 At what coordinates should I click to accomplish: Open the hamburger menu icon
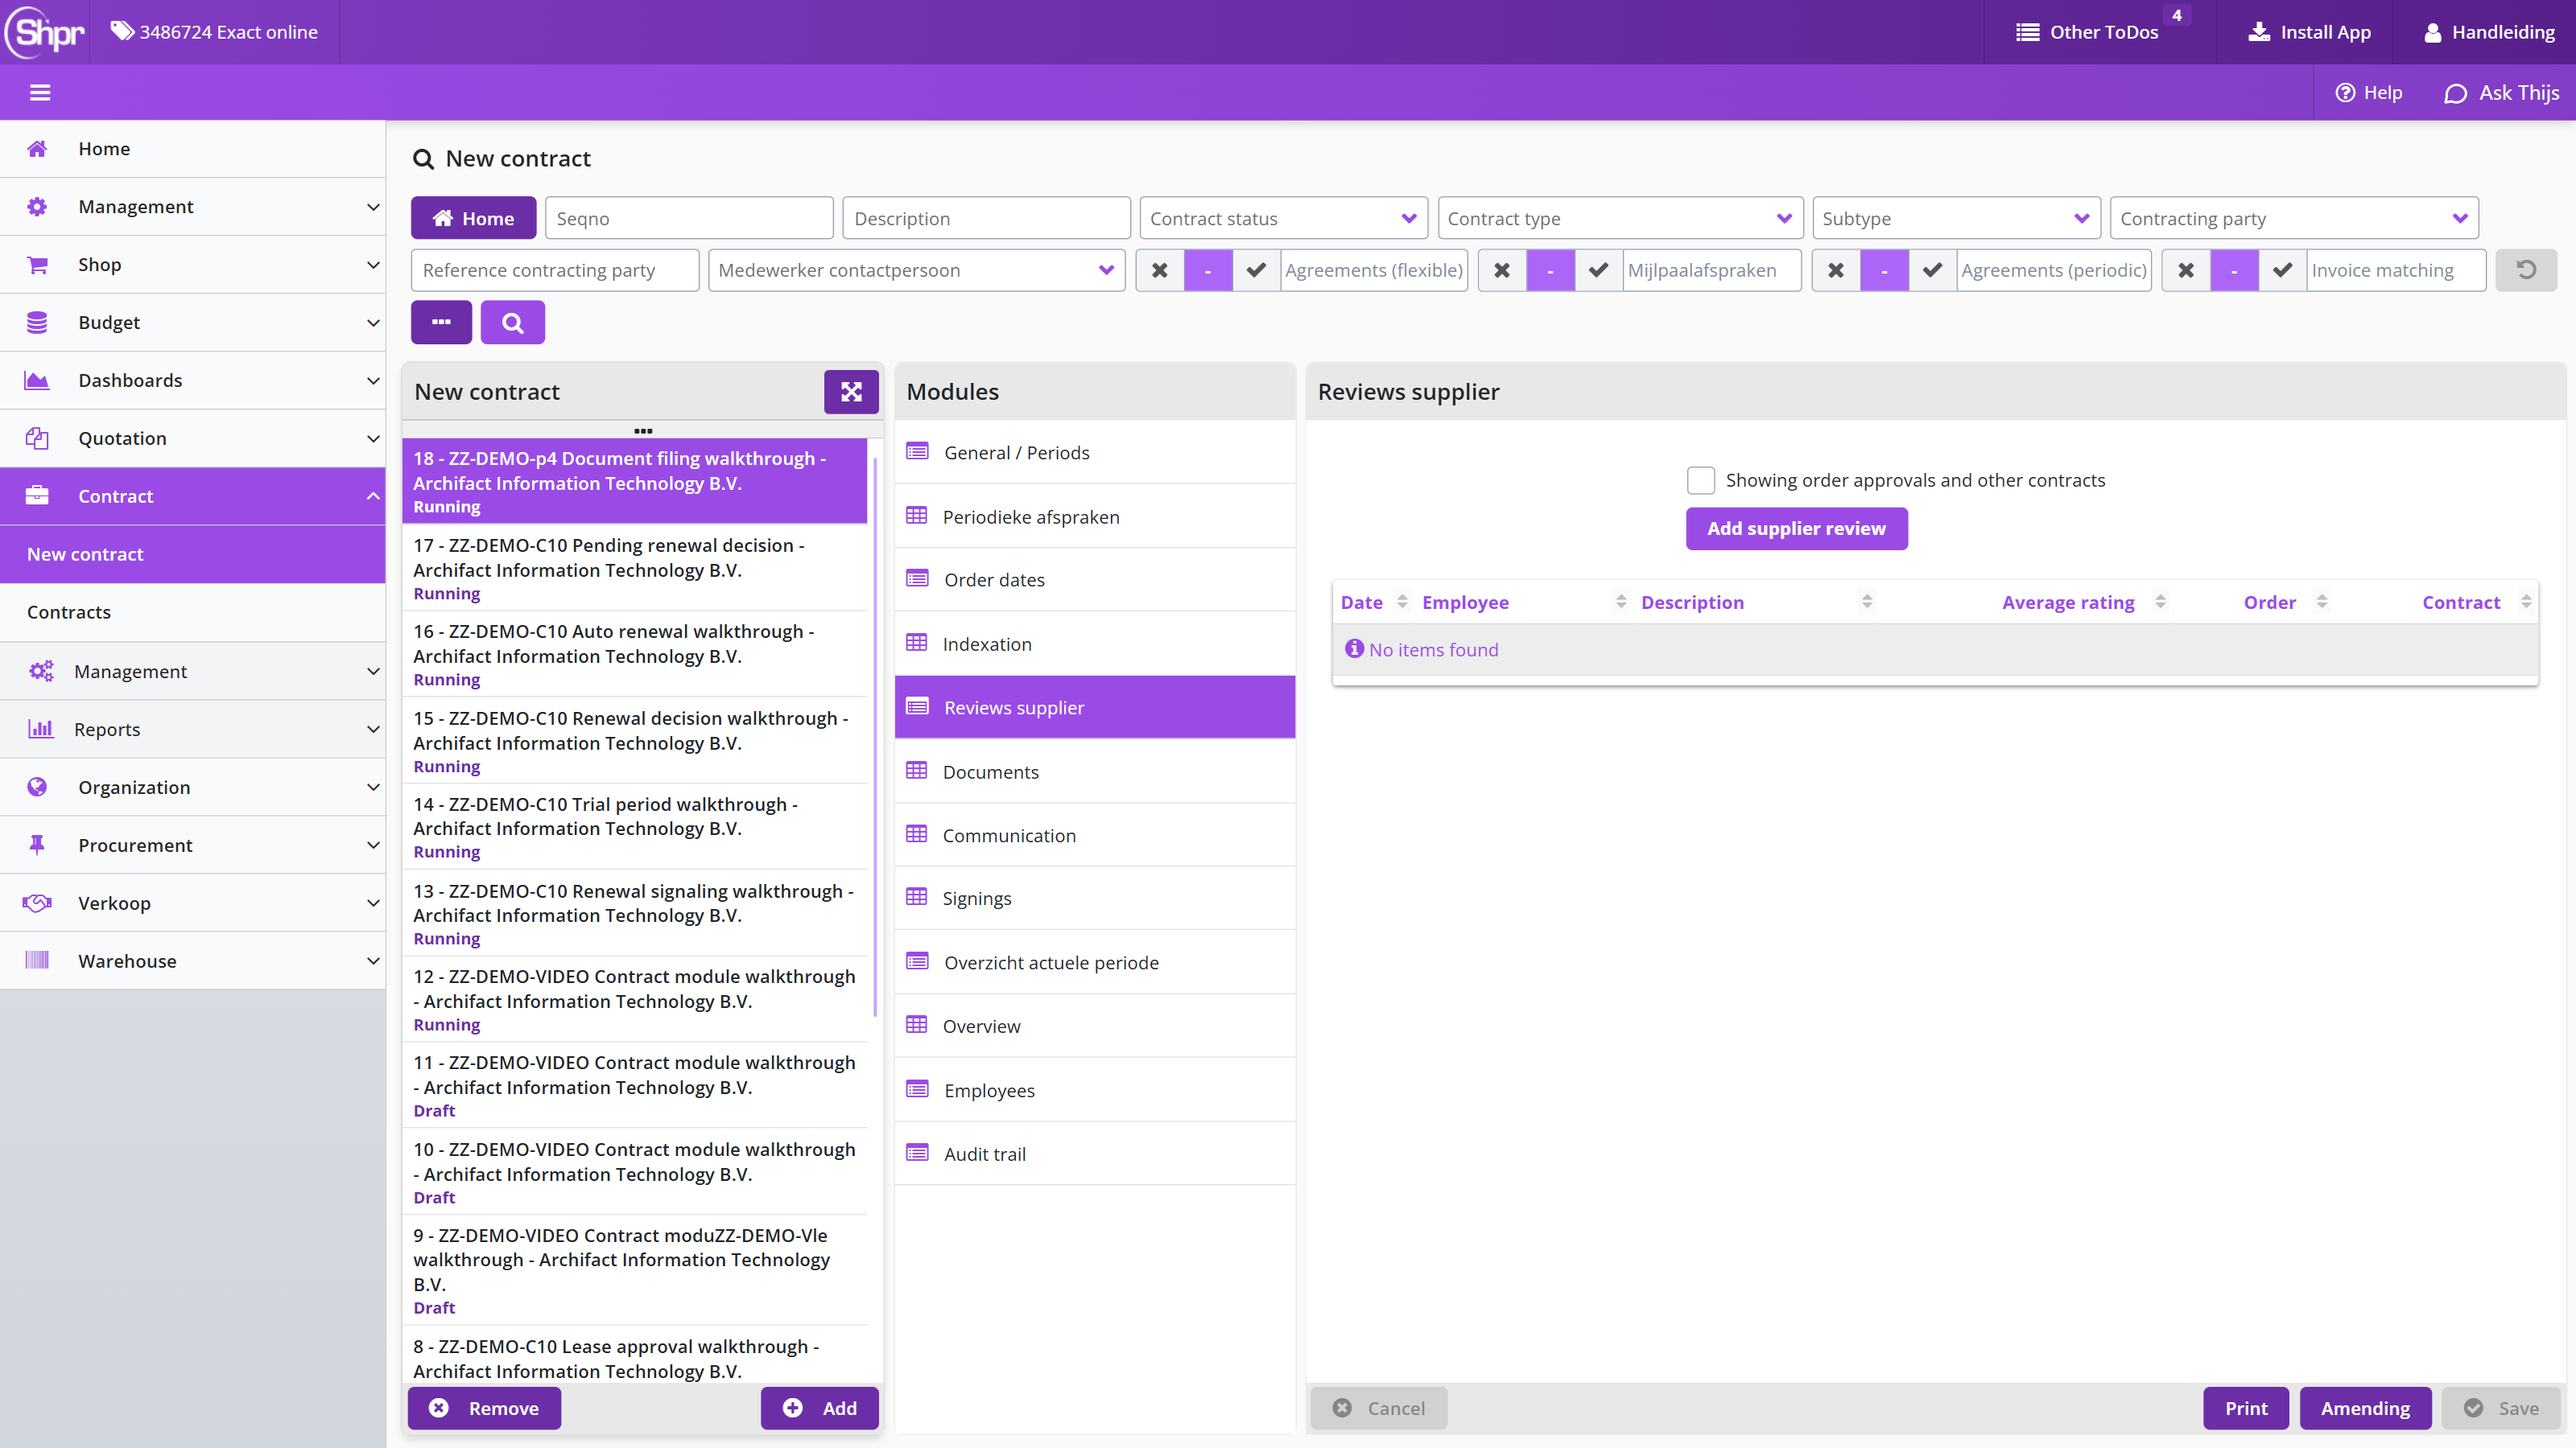(x=40, y=93)
